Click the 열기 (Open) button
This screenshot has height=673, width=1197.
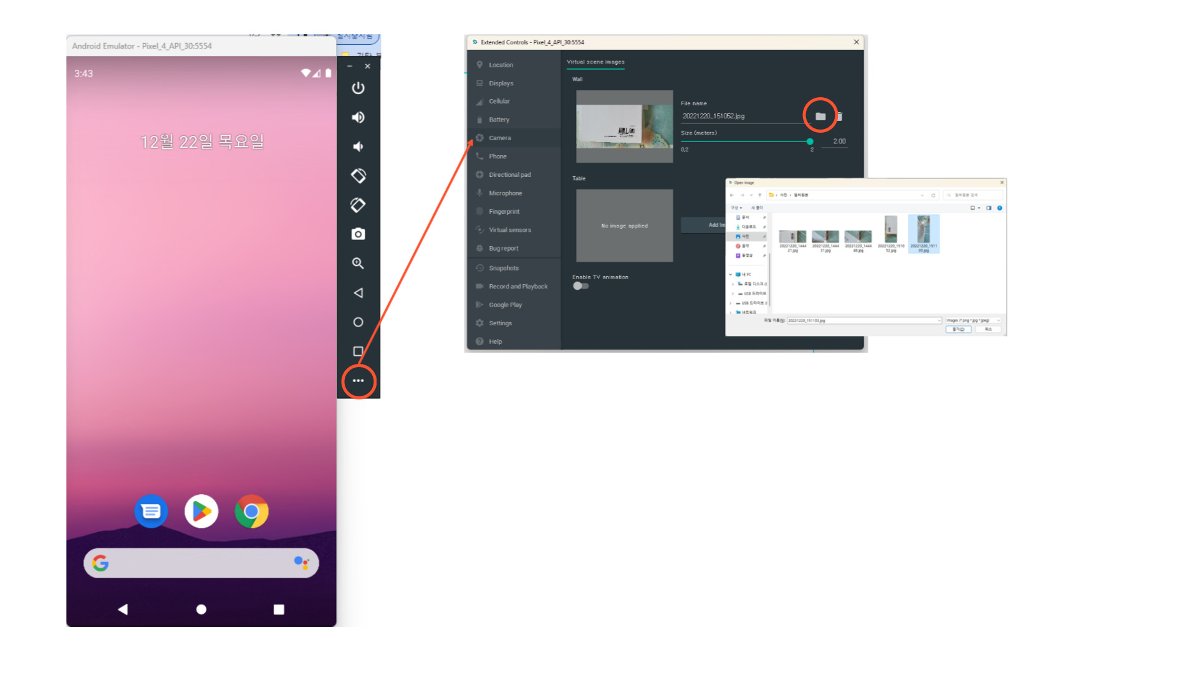click(958, 329)
